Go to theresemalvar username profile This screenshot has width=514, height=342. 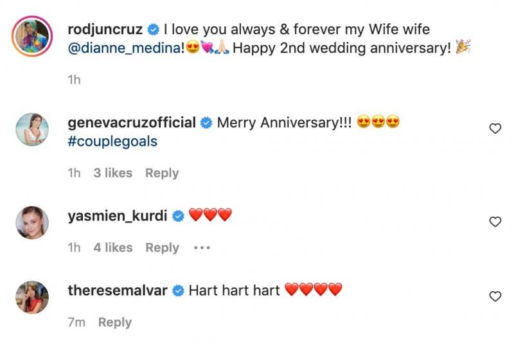(x=117, y=291)
